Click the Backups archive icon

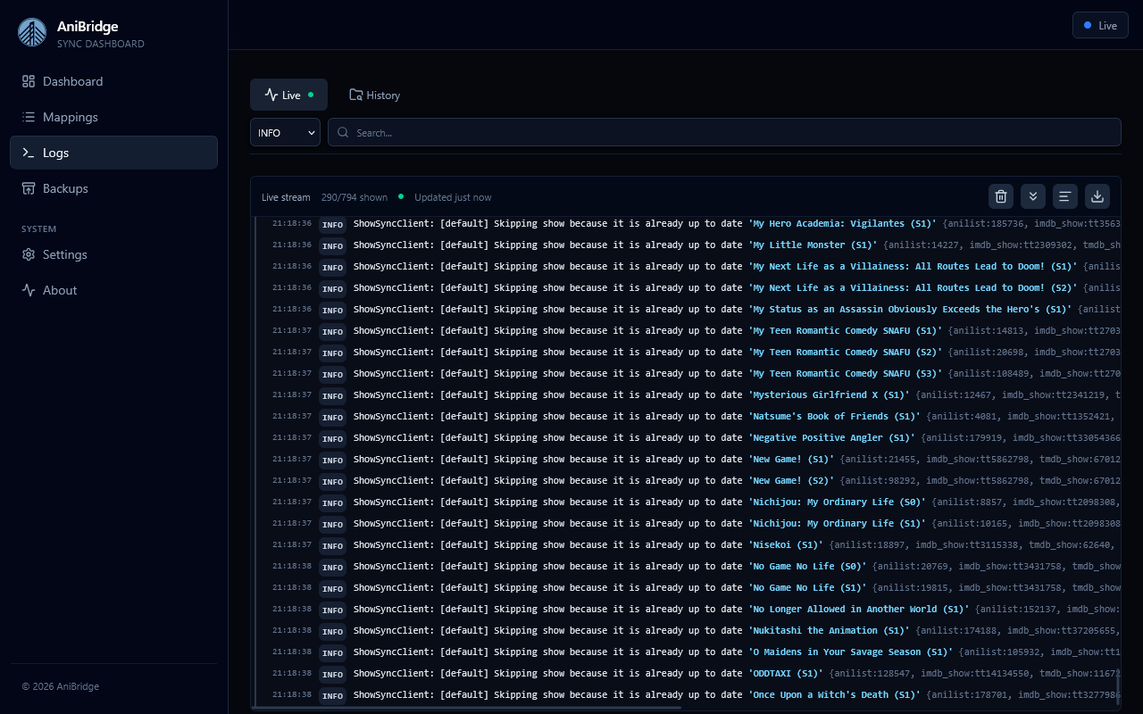tap(28, 188)
